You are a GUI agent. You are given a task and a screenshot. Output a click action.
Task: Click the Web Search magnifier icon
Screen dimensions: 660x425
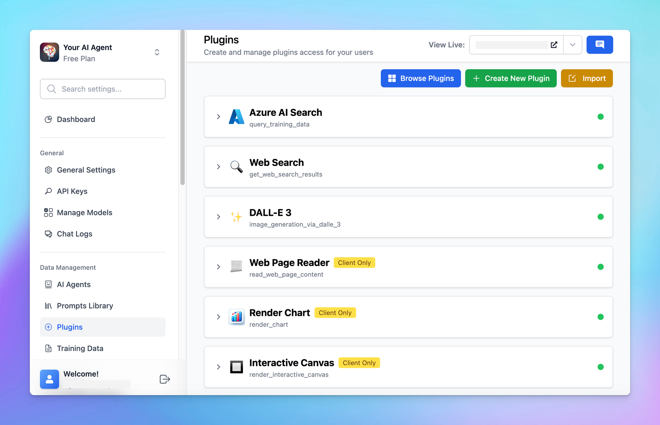click(x=236, y=167)
